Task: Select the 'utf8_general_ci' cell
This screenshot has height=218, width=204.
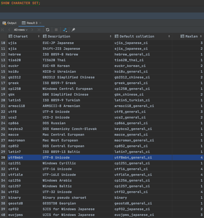Action: (x=143, y=112)
